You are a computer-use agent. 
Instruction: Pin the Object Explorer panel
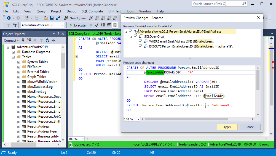pos(58,34)
